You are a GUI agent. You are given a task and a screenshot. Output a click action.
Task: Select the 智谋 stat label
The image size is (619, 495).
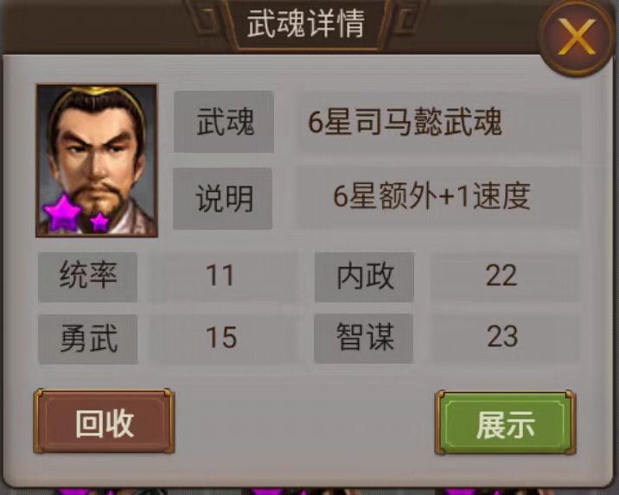[x=364, y=338]
